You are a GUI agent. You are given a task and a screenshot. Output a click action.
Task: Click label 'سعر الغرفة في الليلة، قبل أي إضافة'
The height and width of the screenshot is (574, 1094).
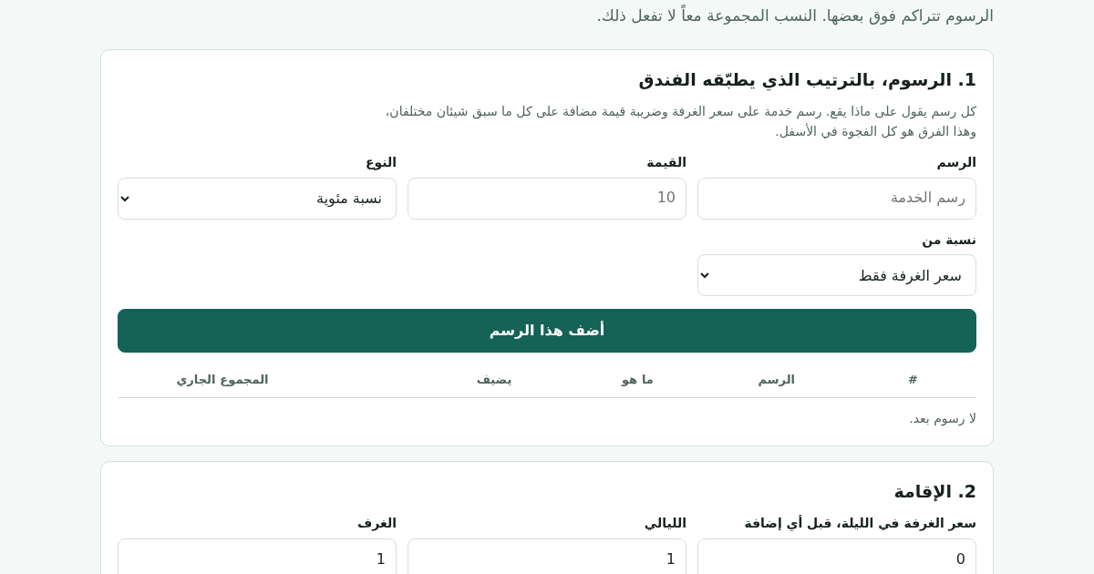click(860, 523)
